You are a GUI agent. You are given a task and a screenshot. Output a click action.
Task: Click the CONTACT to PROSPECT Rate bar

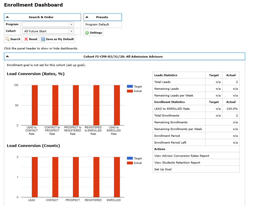[x=55, y=105]
